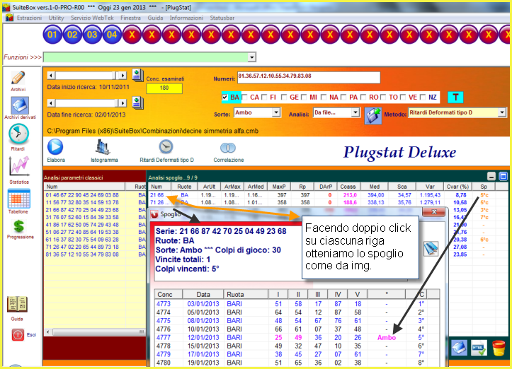The width and height of the screenshot is (512, 369).
Task: Sort by ArUlt column header
Action: (x=209, y=187)
